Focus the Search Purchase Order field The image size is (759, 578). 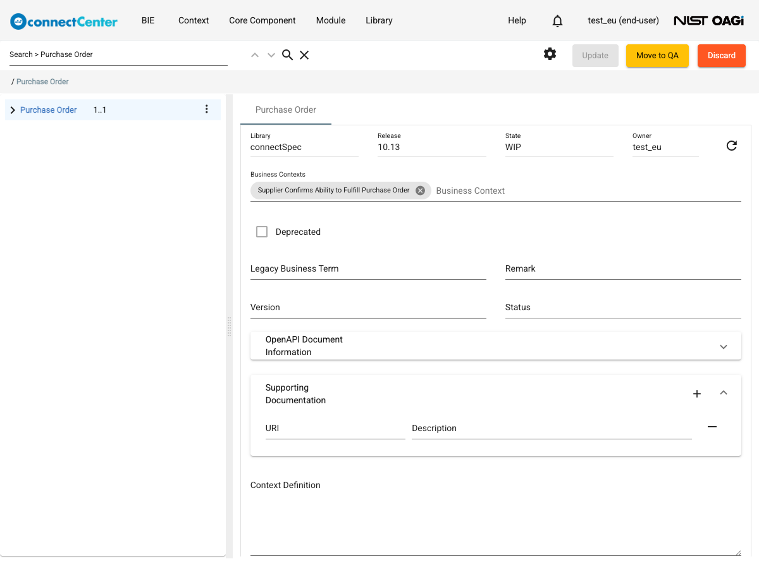(x=118, y=54)
